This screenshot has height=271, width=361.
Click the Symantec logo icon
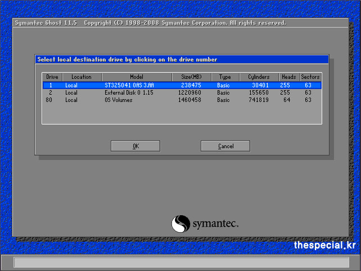point(180,224)
